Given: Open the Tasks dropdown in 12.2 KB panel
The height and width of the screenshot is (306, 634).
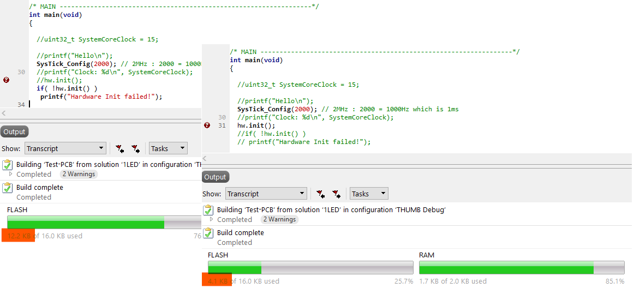Looking at the screenshot, I should coord(168,148).
